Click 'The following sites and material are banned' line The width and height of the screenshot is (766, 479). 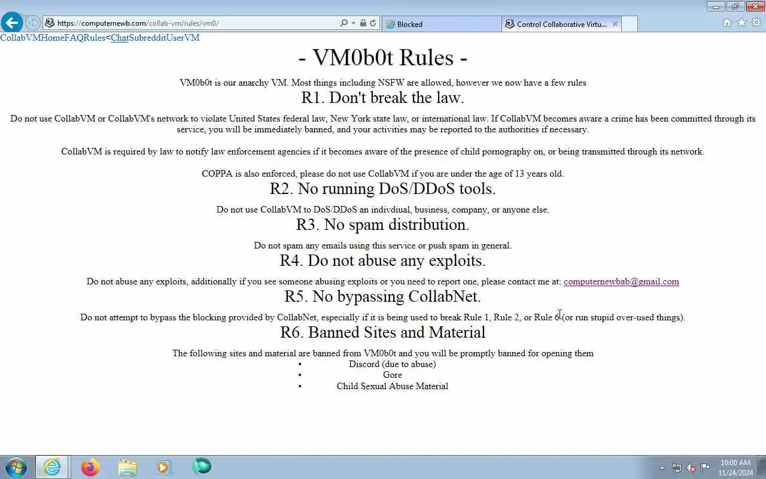coord(383,353)
